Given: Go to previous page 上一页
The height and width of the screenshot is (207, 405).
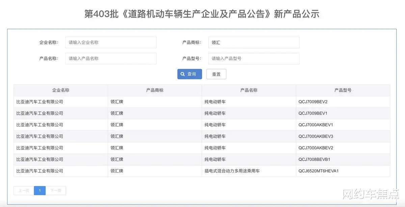Looking at the screenshot, I should pyautogui.click(x=24, y=191).
